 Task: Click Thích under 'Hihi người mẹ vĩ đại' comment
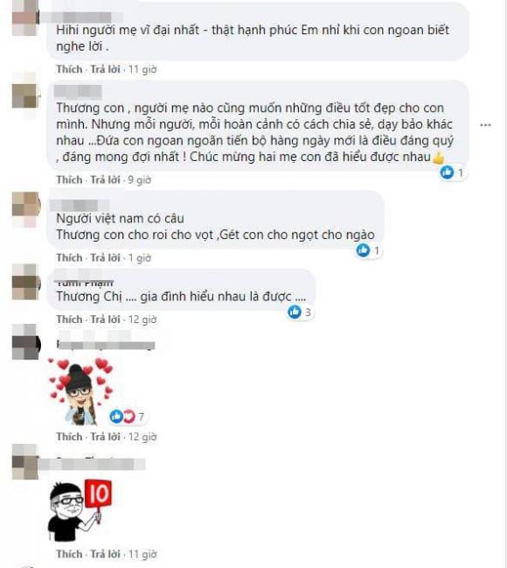[x=69, y=69]
